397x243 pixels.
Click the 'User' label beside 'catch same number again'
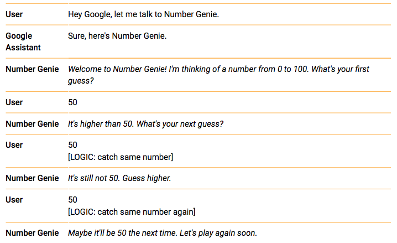(14, 200)
